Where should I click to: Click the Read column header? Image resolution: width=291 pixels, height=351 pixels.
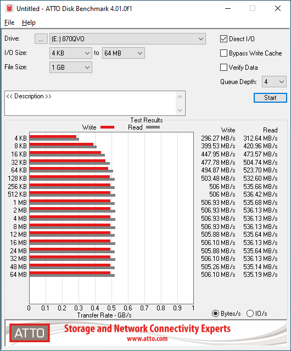click(270, 130)
